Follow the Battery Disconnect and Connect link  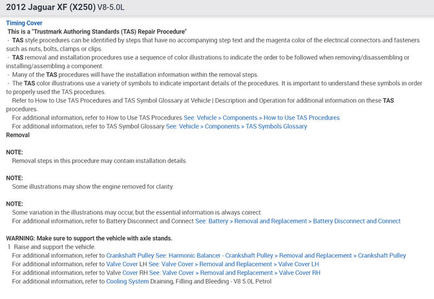tap(298, 221)
